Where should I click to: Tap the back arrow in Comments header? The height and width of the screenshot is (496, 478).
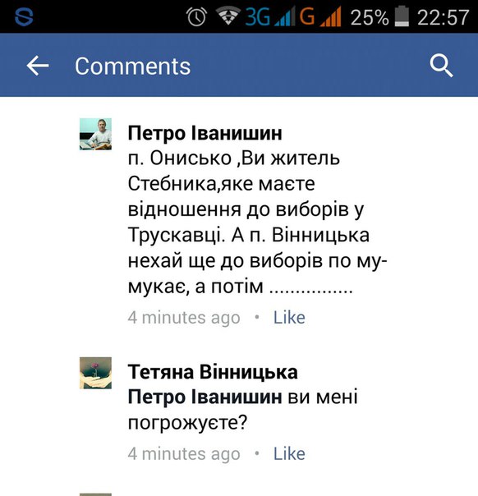point(38,66)
